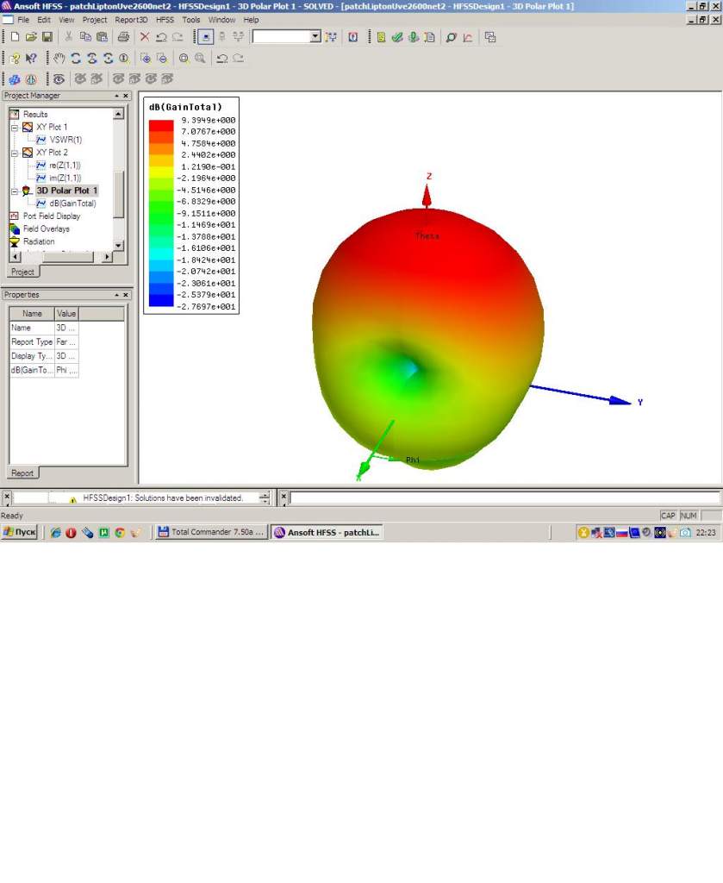This screenshot has width=723, height=883.
Task: Open the Tools menu
Action: click(190, 20)
